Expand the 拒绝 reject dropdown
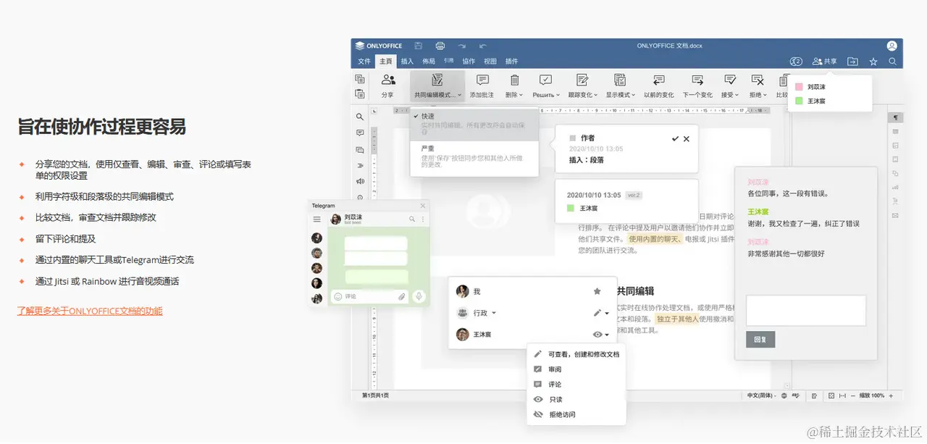This screenshot has height=444, width=927. pos(765,95)
